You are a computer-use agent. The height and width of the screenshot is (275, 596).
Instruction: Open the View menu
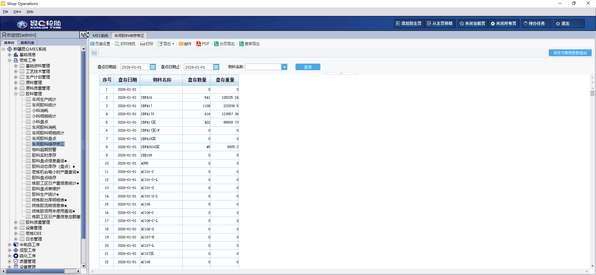(17, 12)
